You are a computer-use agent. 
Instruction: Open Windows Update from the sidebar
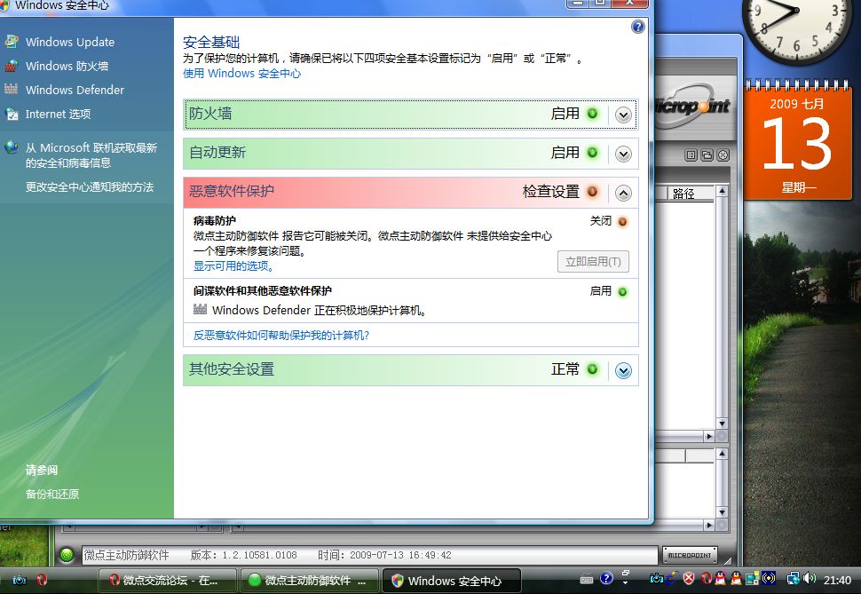click(70, 42)
